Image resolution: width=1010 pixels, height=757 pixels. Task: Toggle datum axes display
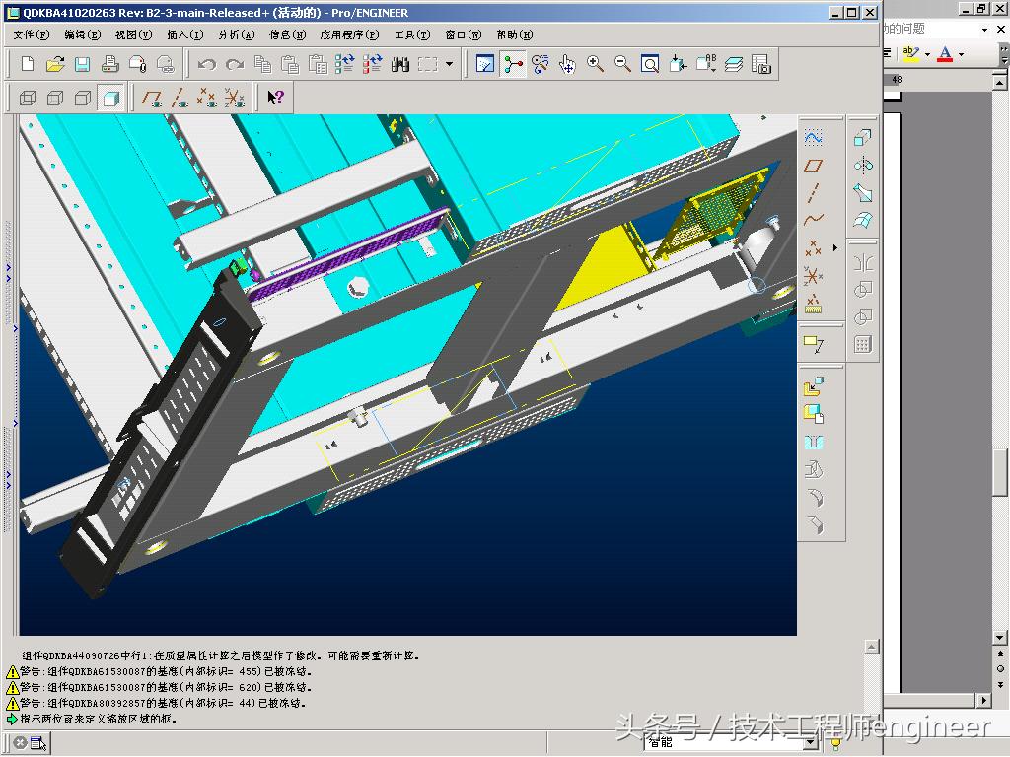coord(180,98)
